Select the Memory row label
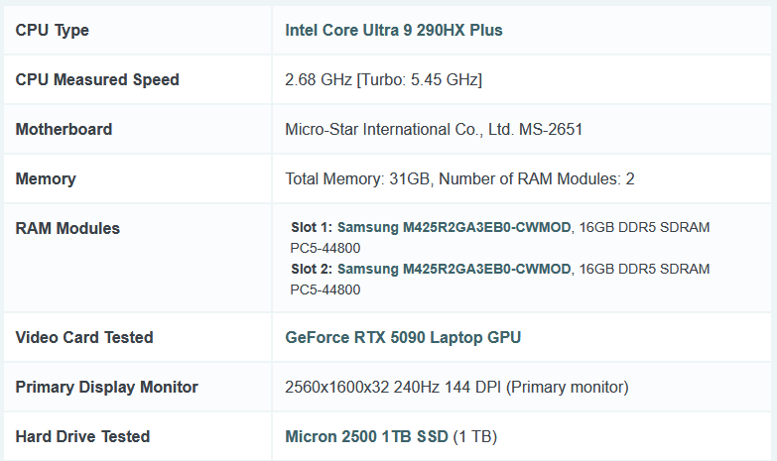 point(46,178)
